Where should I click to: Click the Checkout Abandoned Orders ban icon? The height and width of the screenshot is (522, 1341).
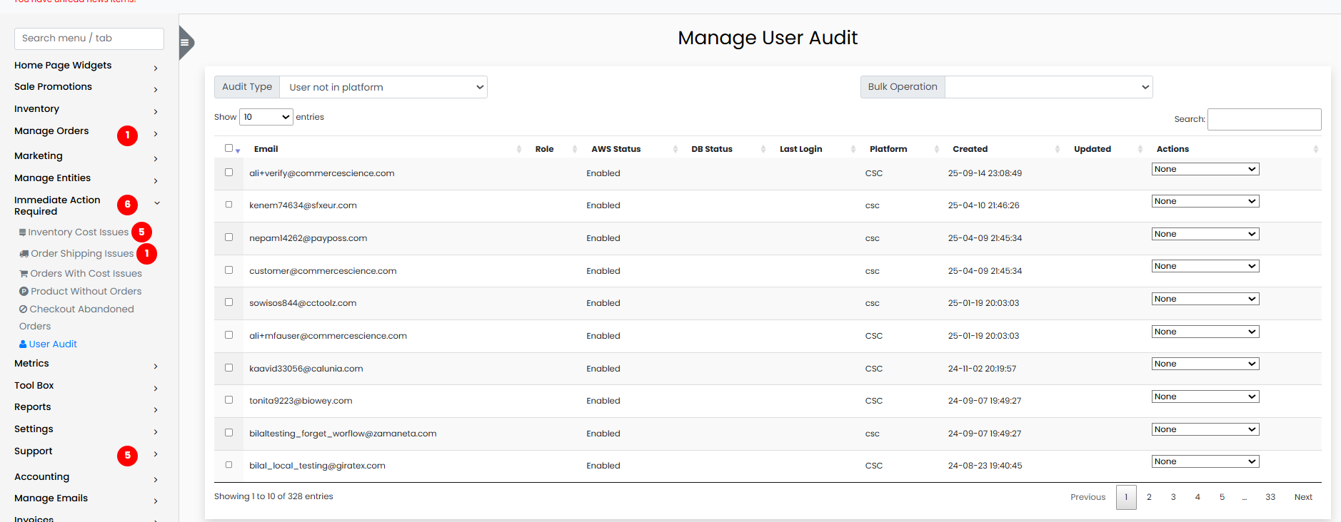coord(24,309)
